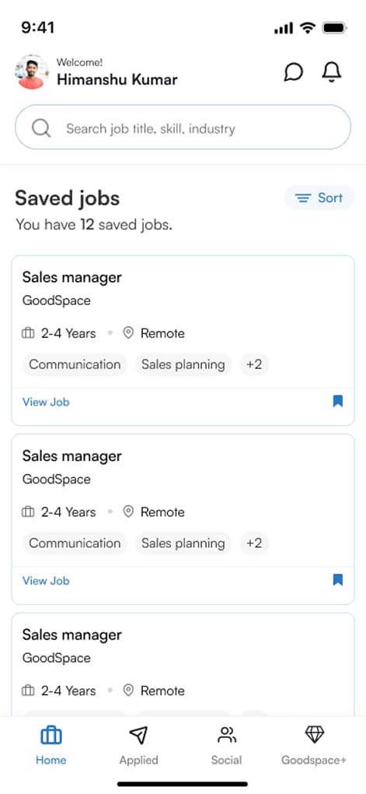Select the Sales planning tag on second job

[x=183, y=543]
